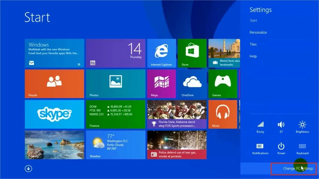Open the Music headphones tile
This screenshot has width=319, height=179.
click(223, 114)
